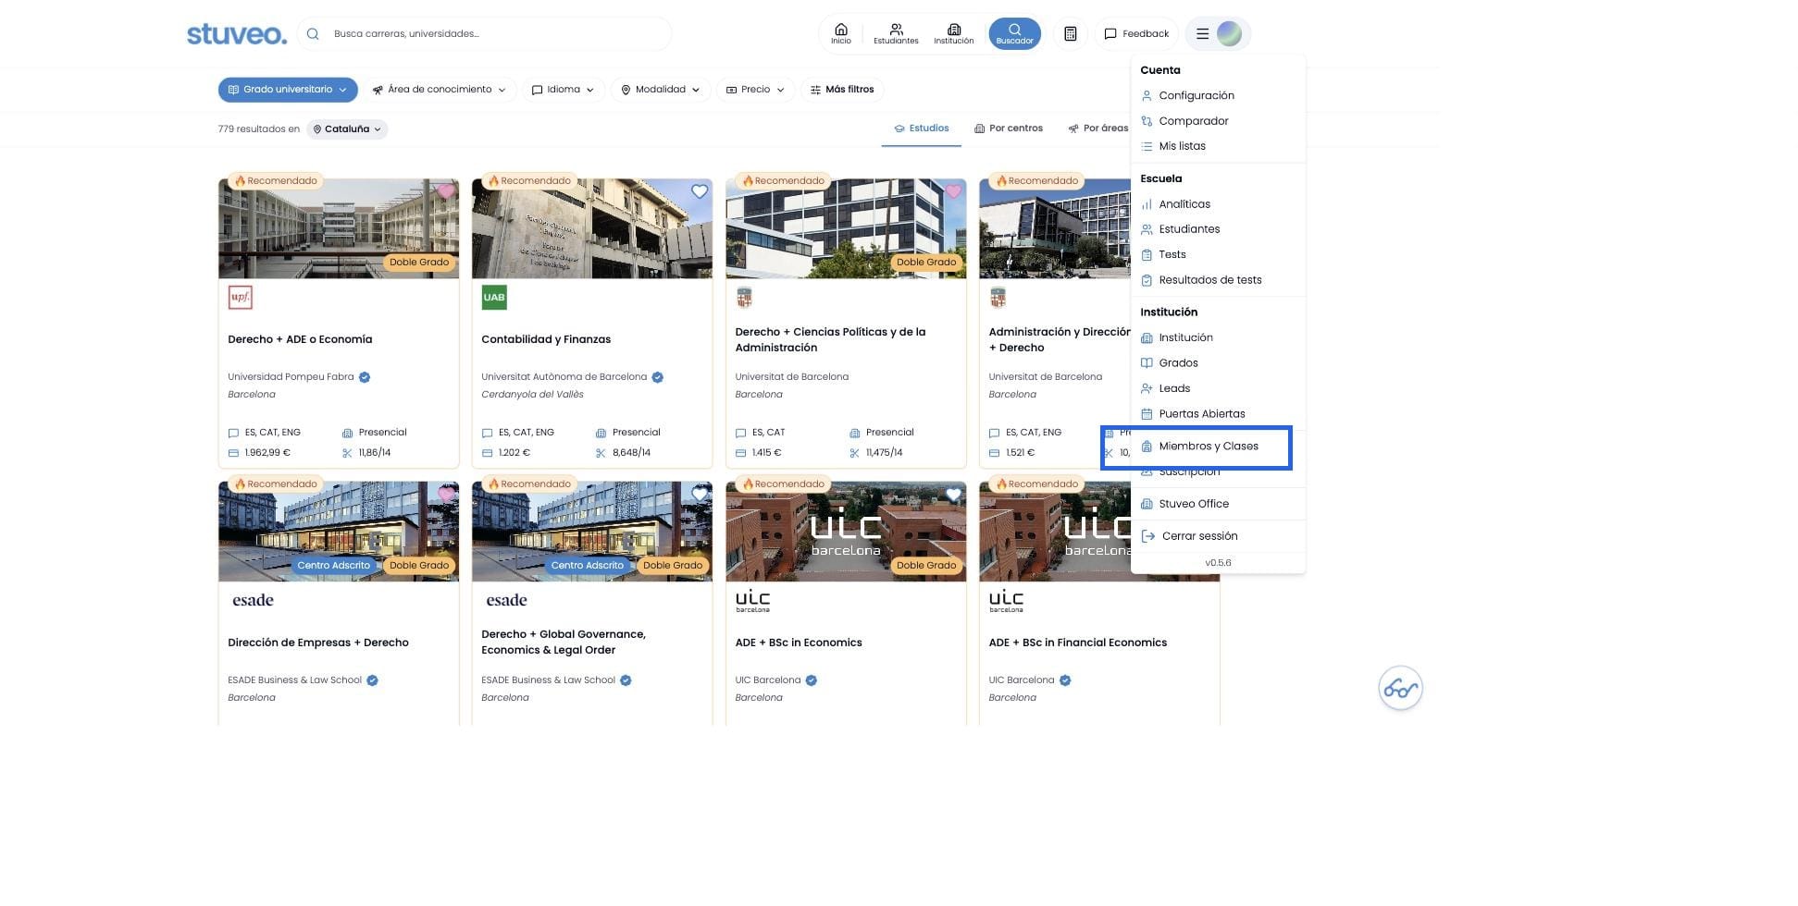
Task: Open ADE + BSc in Financial Economics title
Action: point(1077,643)
